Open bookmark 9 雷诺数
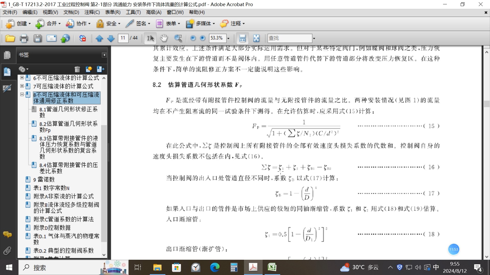The width and height of the screenshot is (490, 275). click(x=44, y=180)
